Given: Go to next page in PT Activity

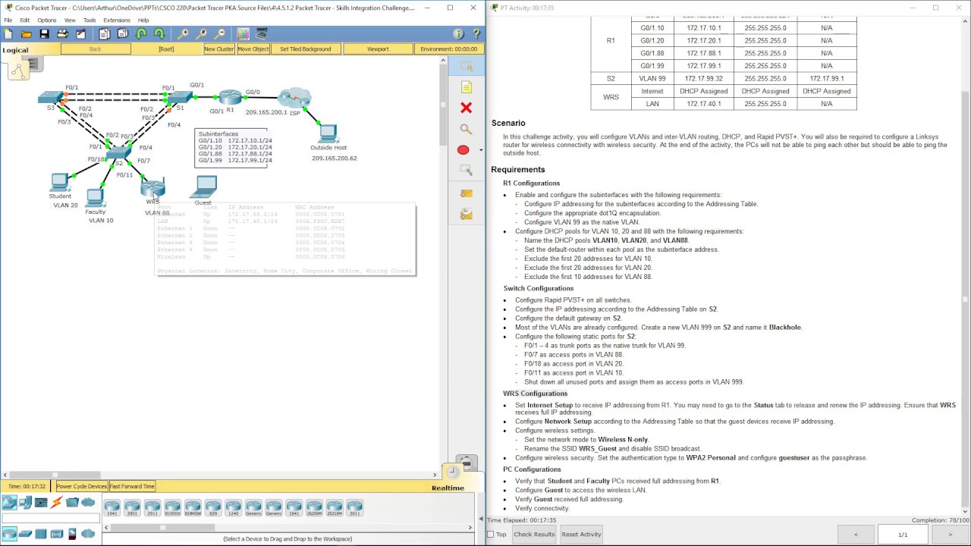Looking at the screenshot, I should point(950,535).
